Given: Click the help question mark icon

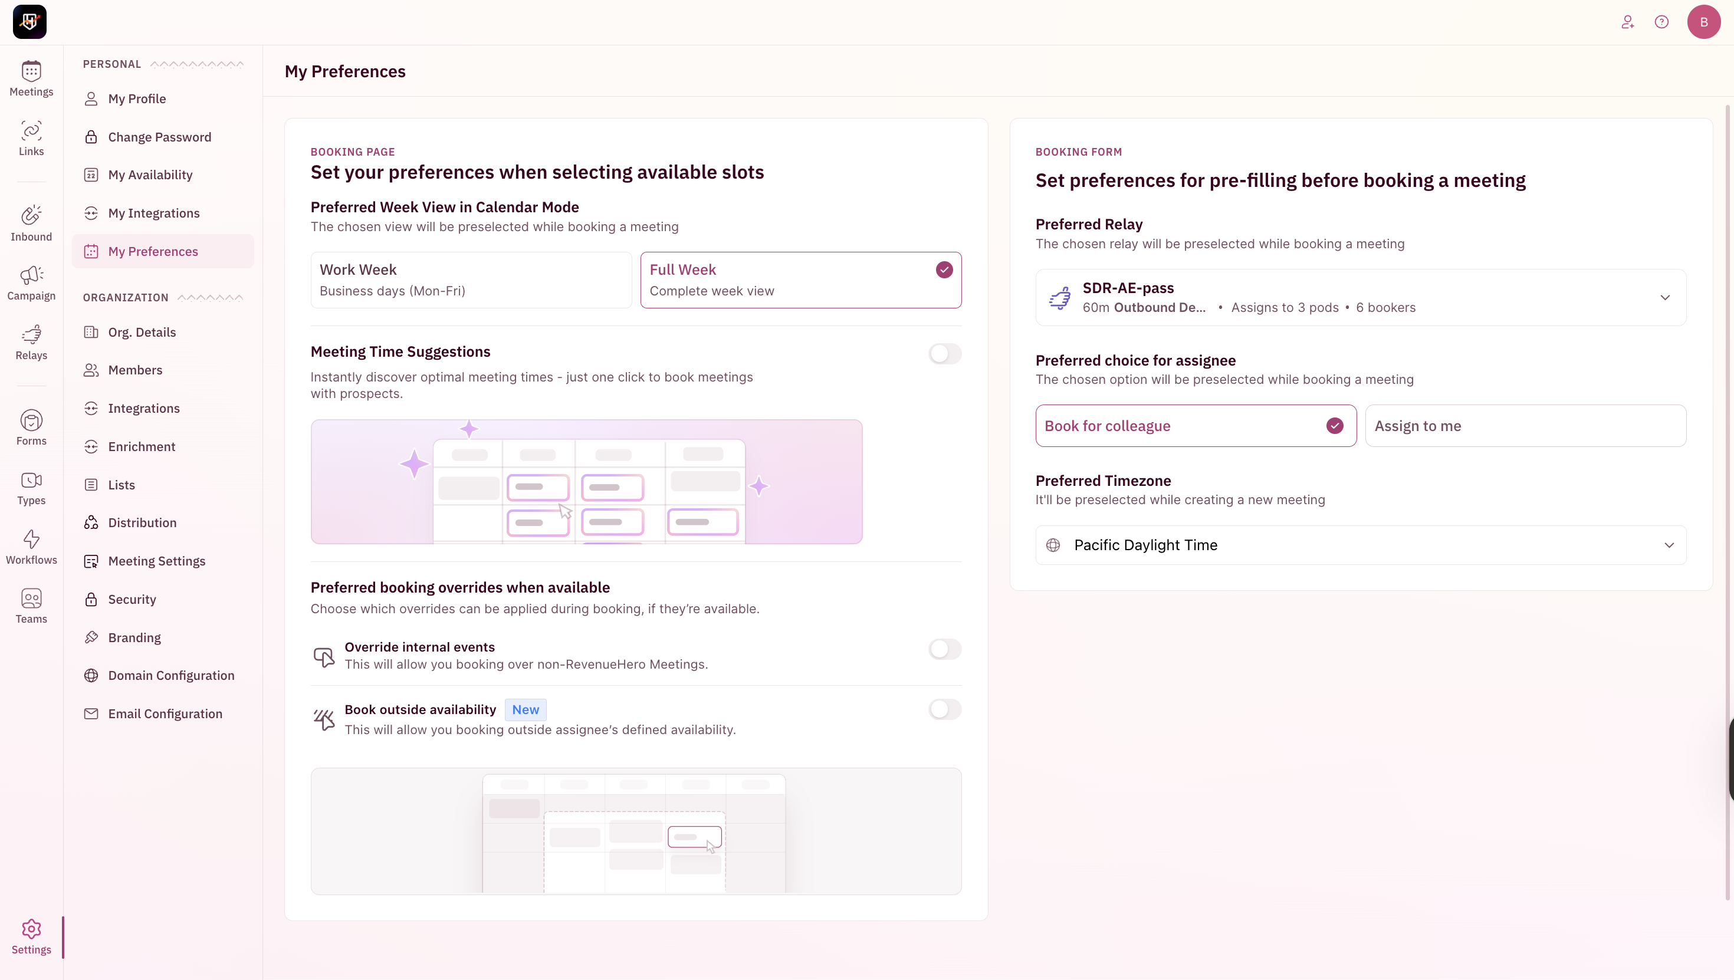Looking at the screenshot, I should pyautogui.click(x=1661, y=22).
